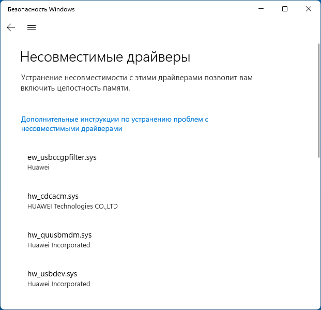Click the 'Huawei' publisher under ew_usbccgpfilter.sys
The height and width of the screenshot is (310, 321).
point(38,168)
